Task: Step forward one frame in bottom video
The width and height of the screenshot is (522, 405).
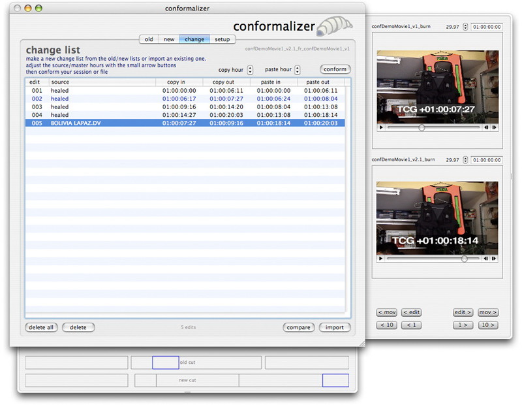Action: [x=495, y=259]
